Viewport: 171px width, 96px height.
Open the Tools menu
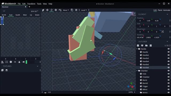coord(39,4)
